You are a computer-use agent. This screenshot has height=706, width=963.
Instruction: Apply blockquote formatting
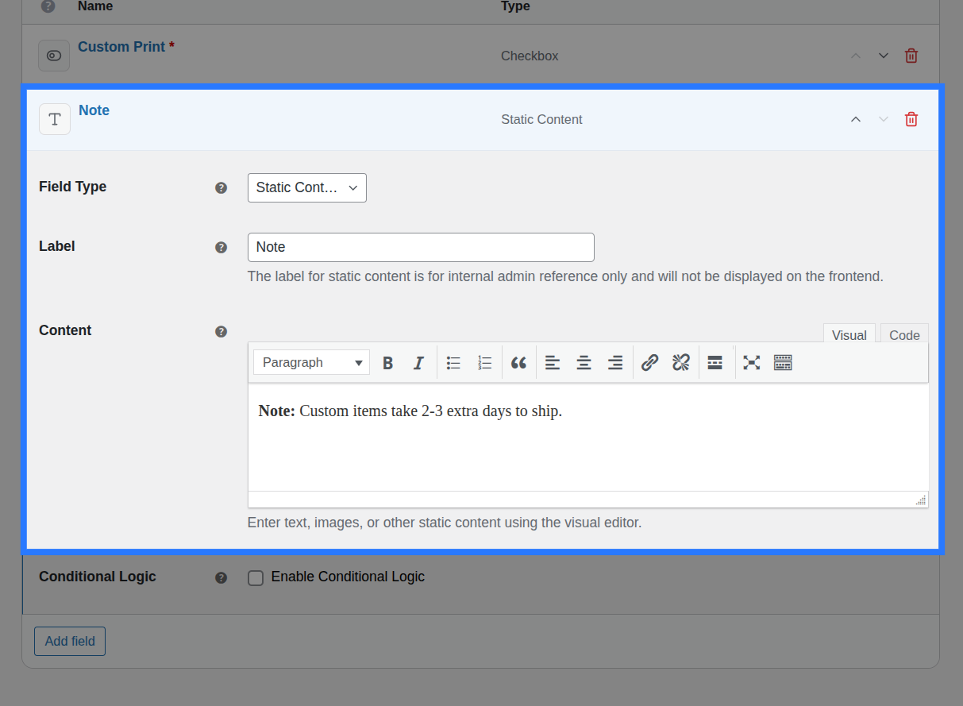[x=518, y=363]
